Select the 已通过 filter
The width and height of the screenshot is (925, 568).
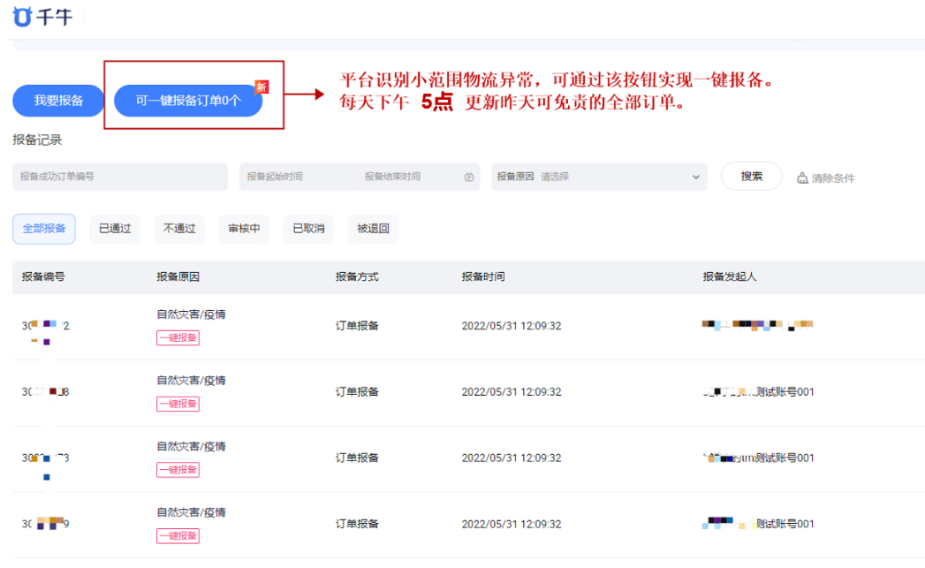click(114, 228)
